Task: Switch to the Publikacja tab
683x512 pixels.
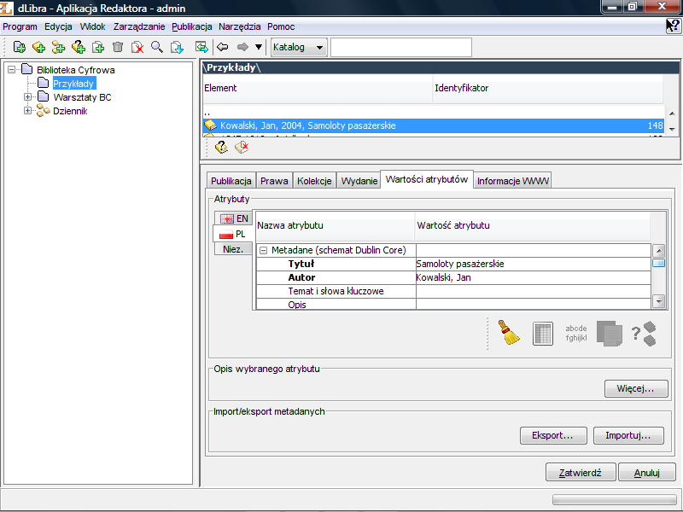Action: coord(231,181)
